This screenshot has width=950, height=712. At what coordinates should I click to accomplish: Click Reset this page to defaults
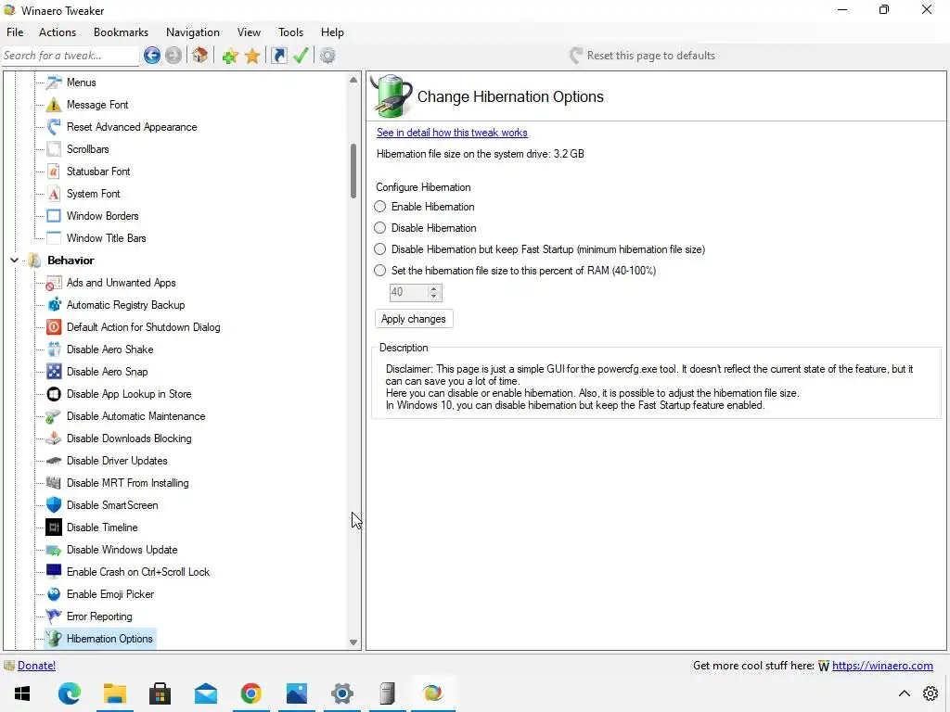click(643, 56)
